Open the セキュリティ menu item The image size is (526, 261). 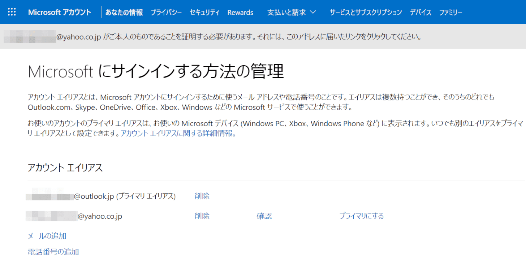(x=204, y=12)
